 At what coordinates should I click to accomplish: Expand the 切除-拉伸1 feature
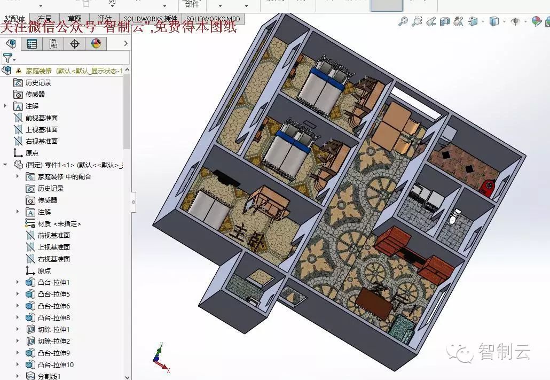pos(18,329)
